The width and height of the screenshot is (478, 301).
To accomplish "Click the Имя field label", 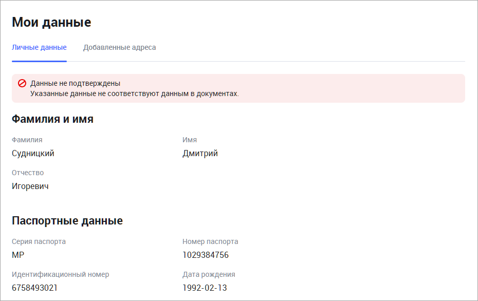I will (190, 140).
